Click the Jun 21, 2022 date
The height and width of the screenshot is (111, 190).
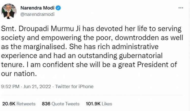coord(37,87)
